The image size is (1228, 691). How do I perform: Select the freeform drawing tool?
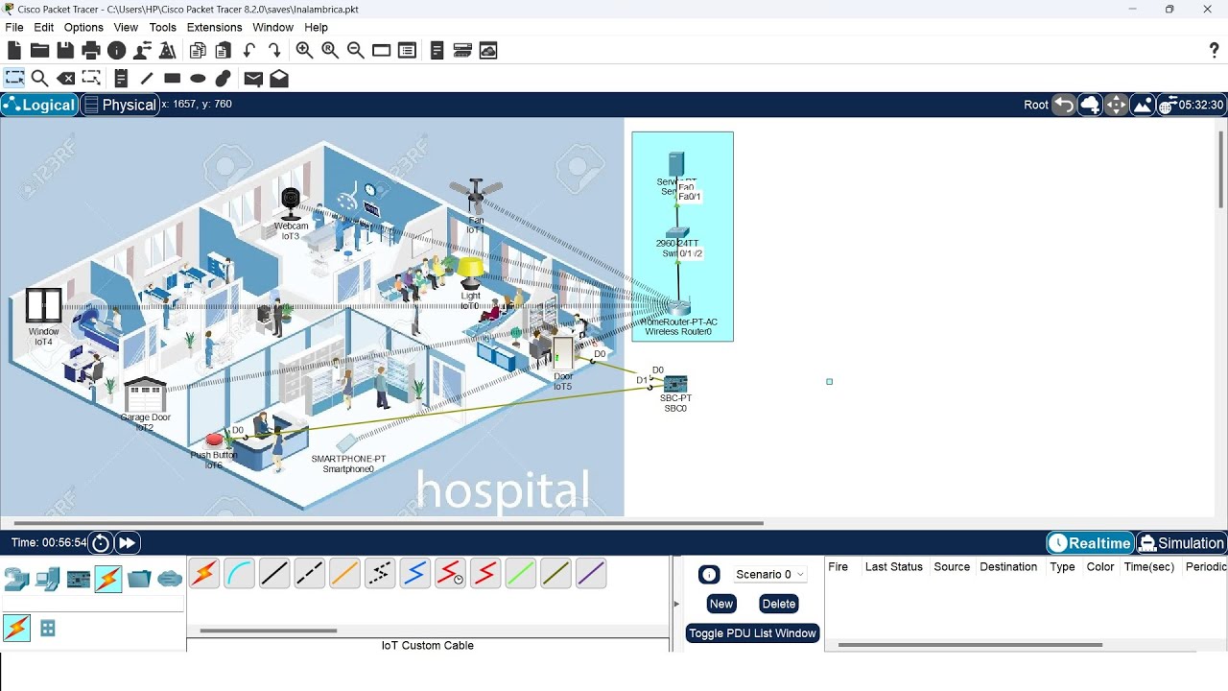coord(224,79)
